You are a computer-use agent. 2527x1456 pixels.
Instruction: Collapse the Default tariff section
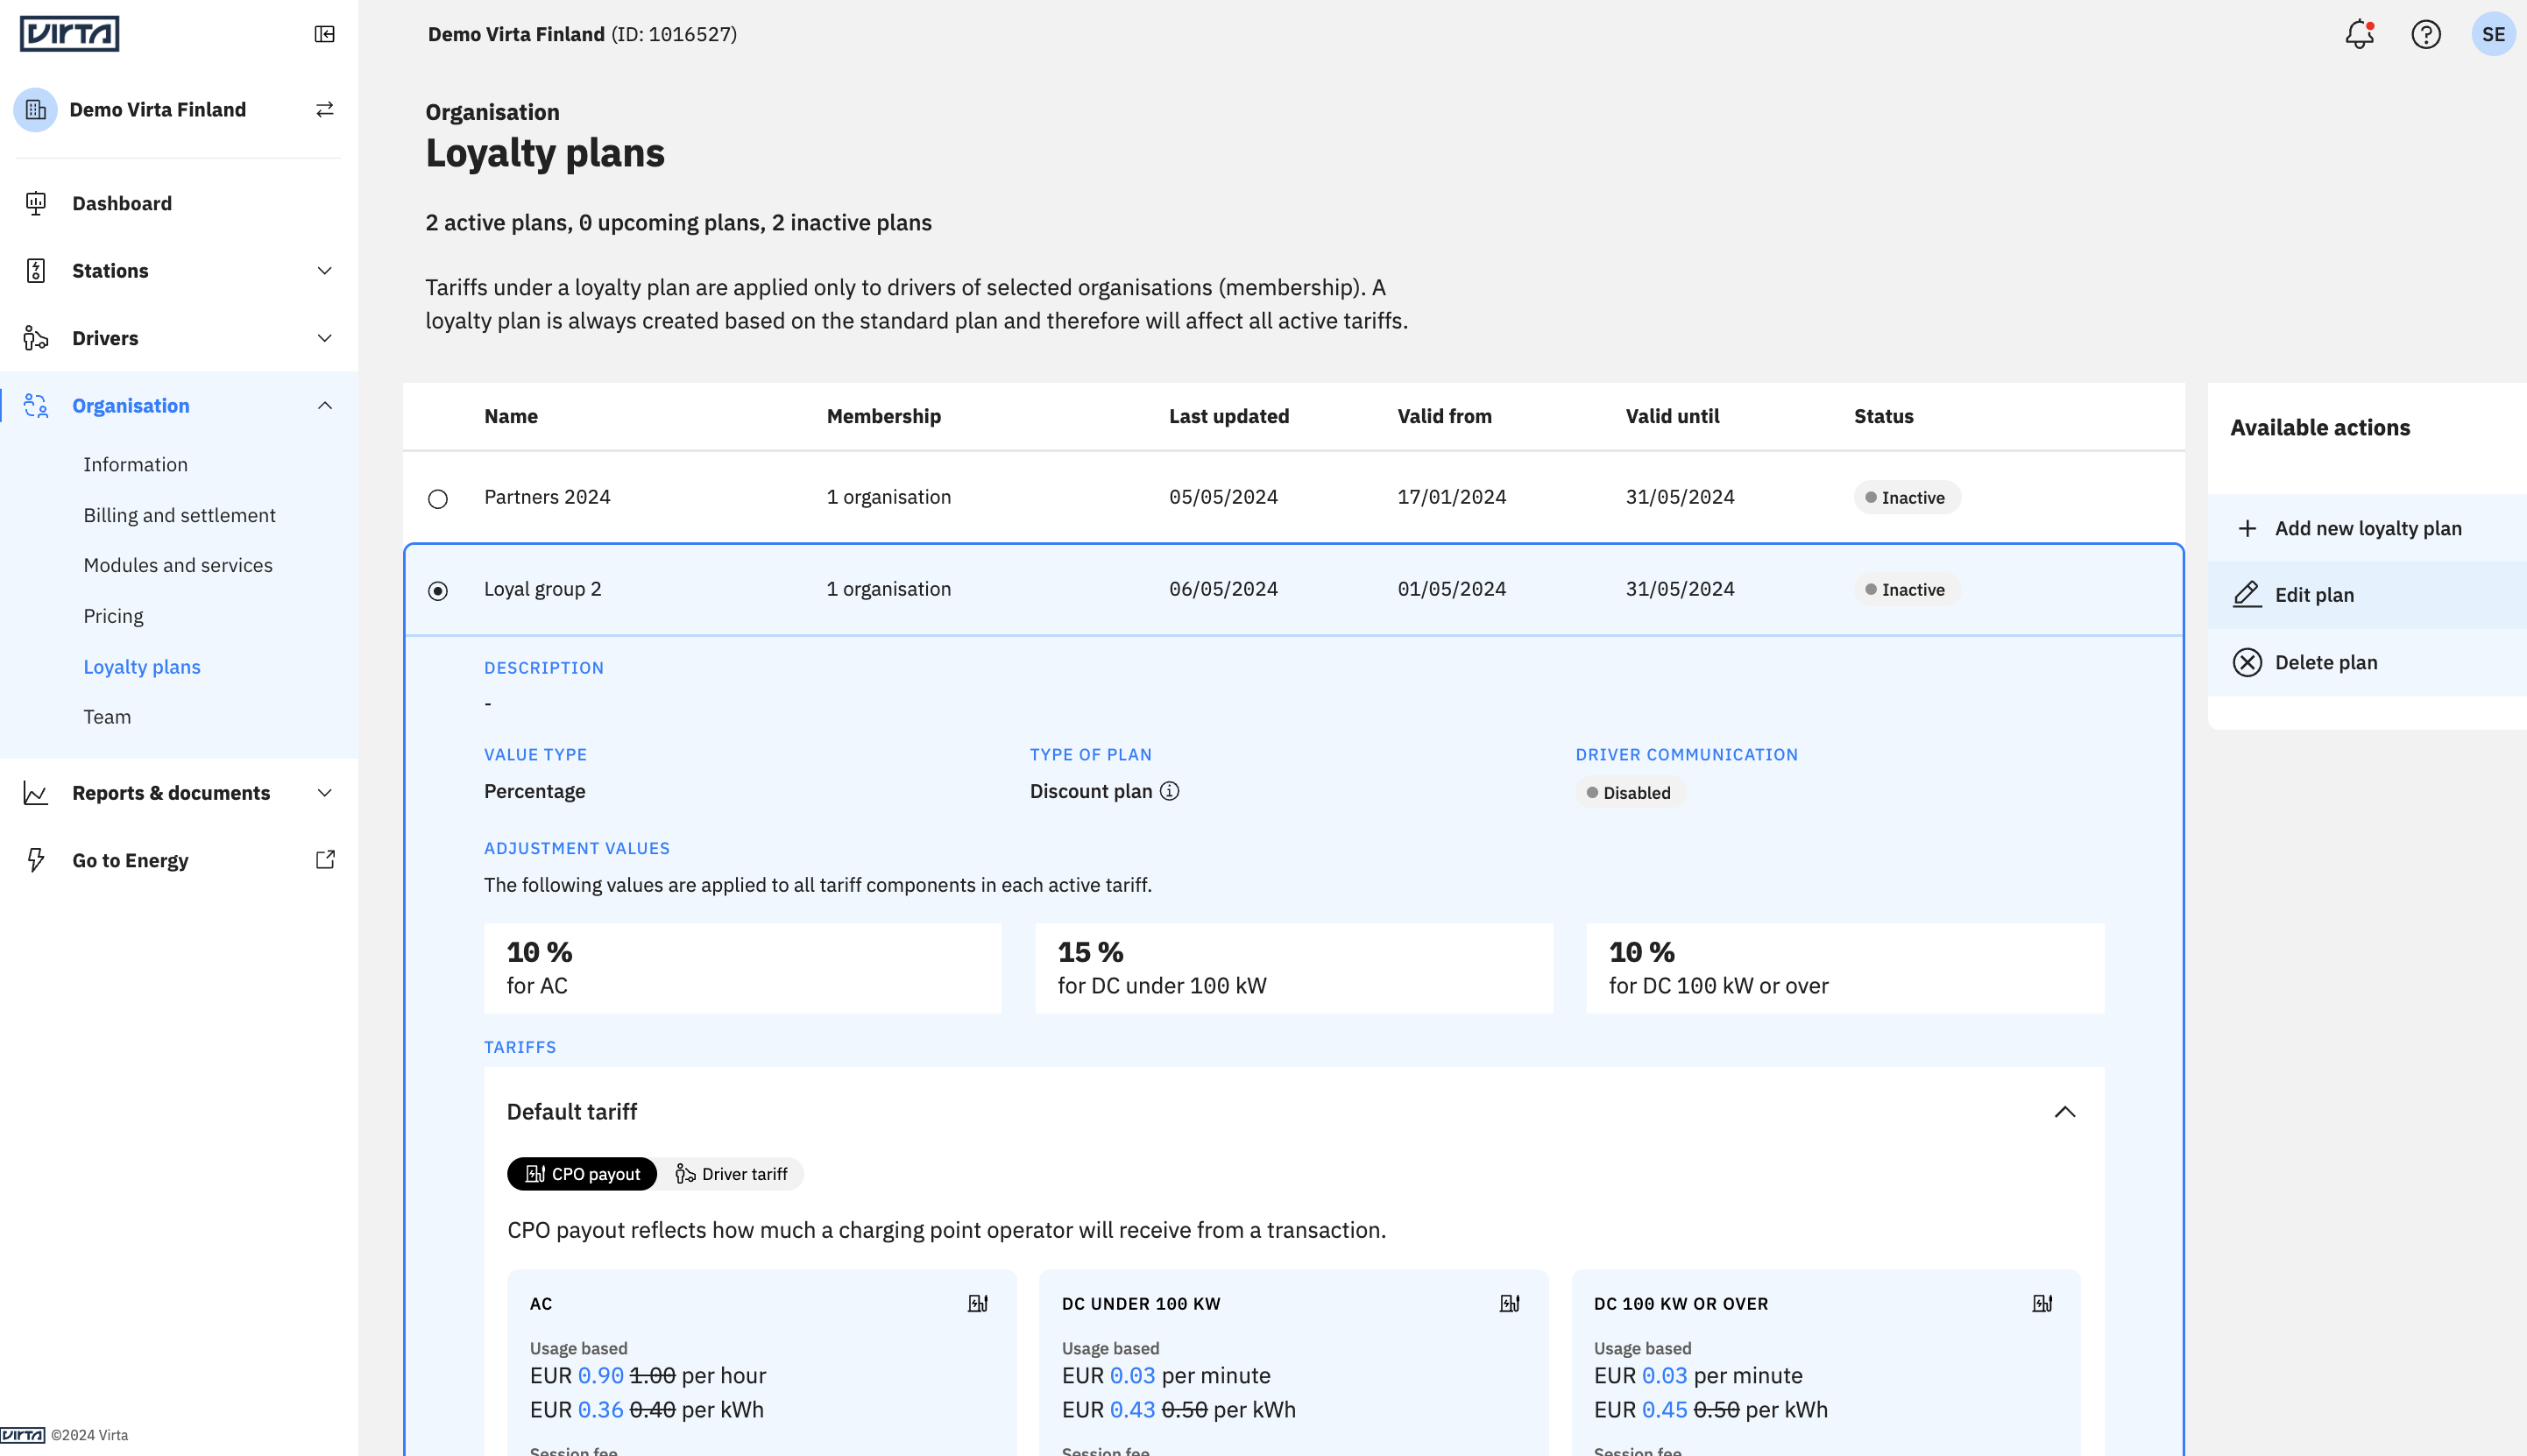click(2065, 1112)
